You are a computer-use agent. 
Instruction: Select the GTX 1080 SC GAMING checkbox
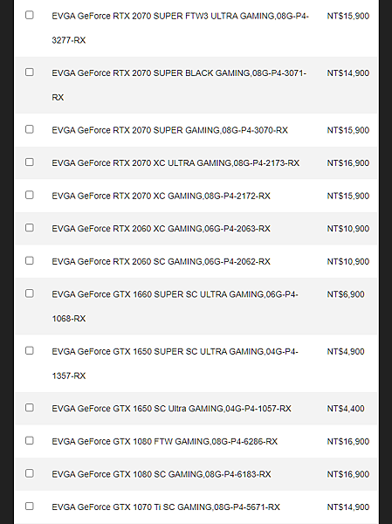[x=30, y=473]
